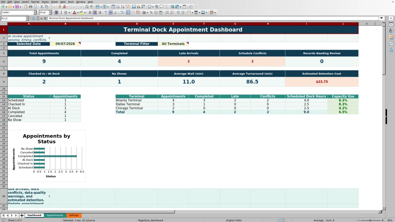The width and height of the screenshot is (395, 222).
Task: Click the Find & Replace icon
Action: [x=87, y=7]
